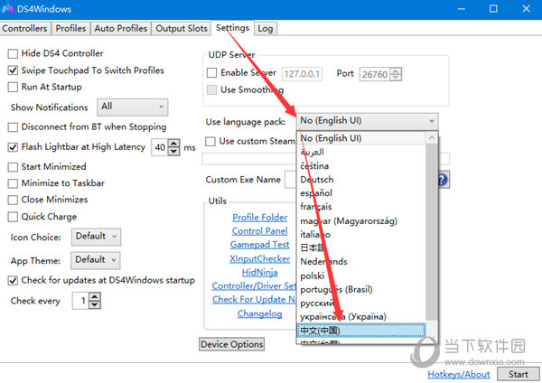The width and height of the screenshot is (542, 383).
Task: Enable Run At Startup checkbox
Action: (13, 87)
